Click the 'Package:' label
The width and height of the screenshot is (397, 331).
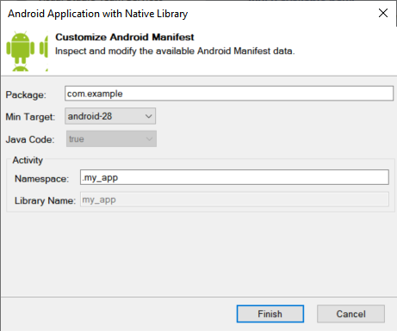coord(26,95)
